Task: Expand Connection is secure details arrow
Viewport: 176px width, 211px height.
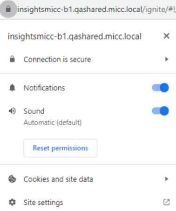Action: [x=167, y=59]
